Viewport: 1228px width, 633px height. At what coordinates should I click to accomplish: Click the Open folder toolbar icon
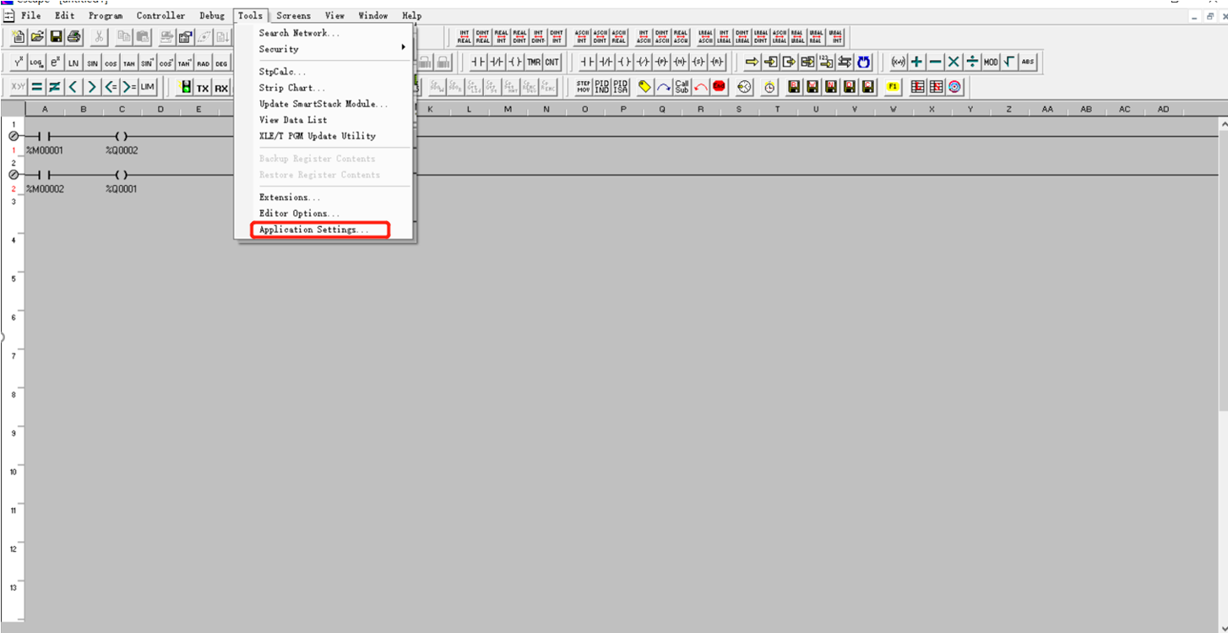pos(37,36)
